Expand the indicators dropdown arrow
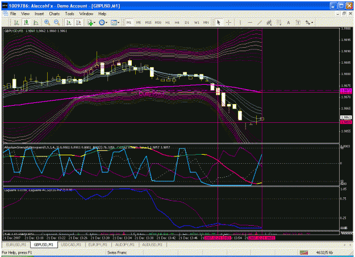This screenshot has width=355, height=257. coord(94,23)
